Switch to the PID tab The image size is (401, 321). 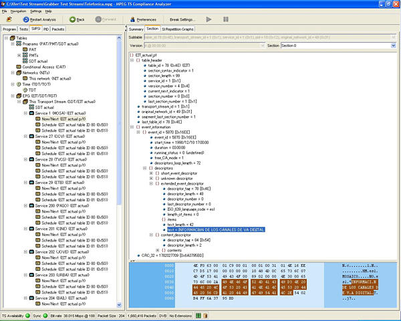point(46,29)
